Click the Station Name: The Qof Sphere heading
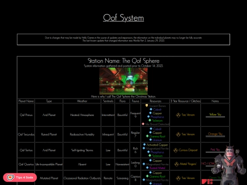247x185 pixels. tap(123, 61)
